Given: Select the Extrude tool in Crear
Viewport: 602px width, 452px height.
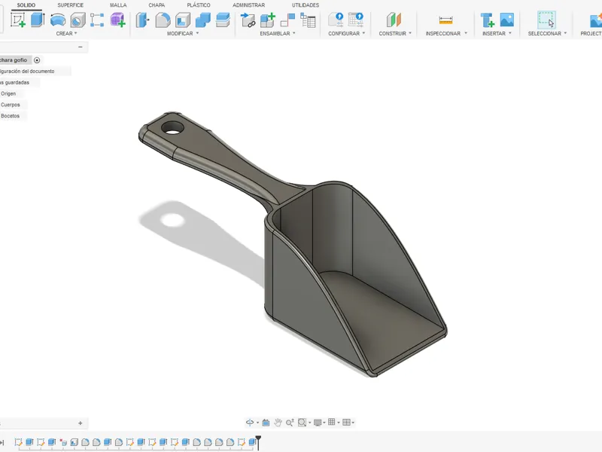Looking at the screenshot, I should click(x=38, y=20).
